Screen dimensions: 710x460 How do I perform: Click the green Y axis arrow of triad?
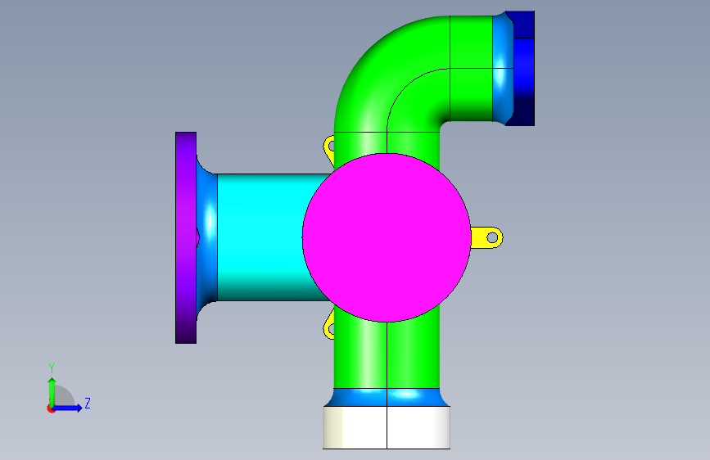(x=52, y=391)
